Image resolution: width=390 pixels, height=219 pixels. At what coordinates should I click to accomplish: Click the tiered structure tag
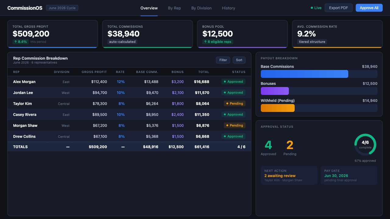point(312,42)
